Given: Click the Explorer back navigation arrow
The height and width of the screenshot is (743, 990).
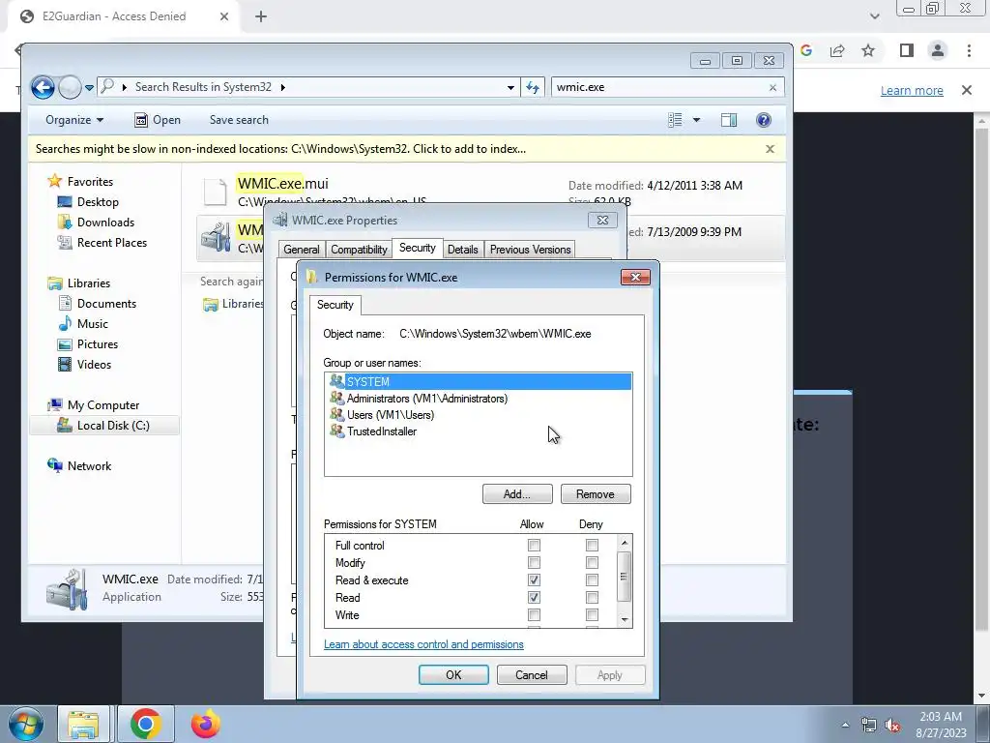Looking at the screenshot, I should (x=43, y=87).
